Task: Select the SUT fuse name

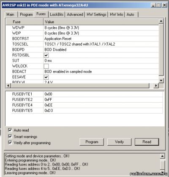Action: (16, 61)
